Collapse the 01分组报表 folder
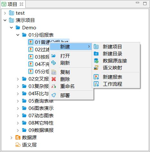The image size is (150, 152). coord(18,35)
